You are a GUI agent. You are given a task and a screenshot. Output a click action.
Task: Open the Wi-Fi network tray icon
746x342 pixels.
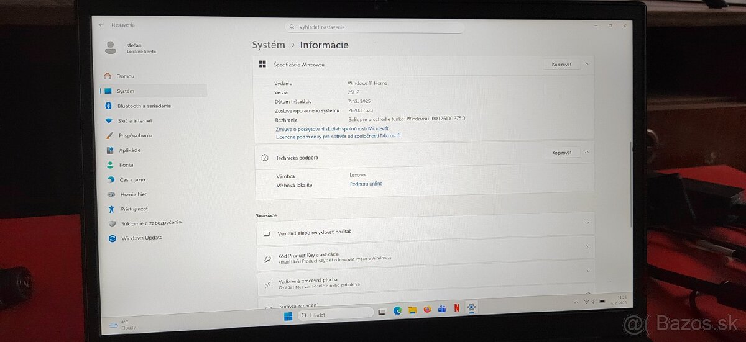(x=586, y=302)
